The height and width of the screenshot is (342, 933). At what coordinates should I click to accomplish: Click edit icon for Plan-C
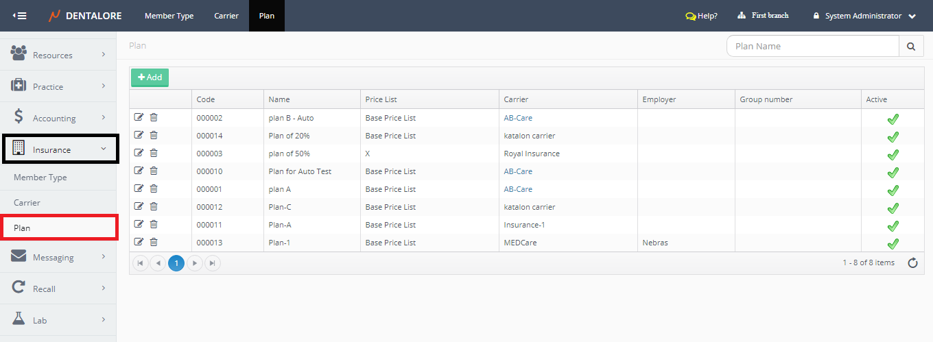tap(139, 206)
